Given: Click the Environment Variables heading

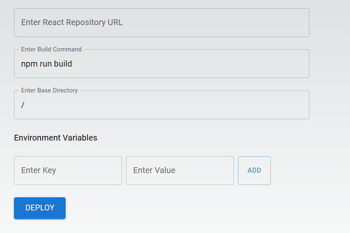Looking at the screenshot, I should click(55, 138).
